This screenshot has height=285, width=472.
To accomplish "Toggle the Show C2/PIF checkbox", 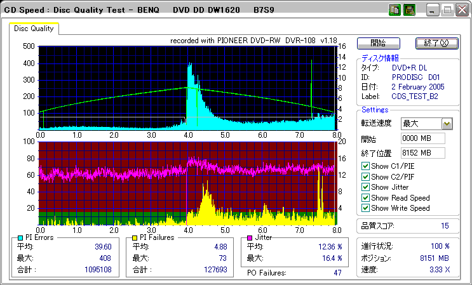I will click(365, 177).
